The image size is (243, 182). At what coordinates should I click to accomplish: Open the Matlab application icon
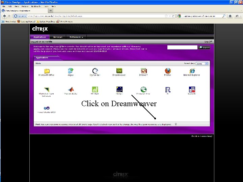71,89
